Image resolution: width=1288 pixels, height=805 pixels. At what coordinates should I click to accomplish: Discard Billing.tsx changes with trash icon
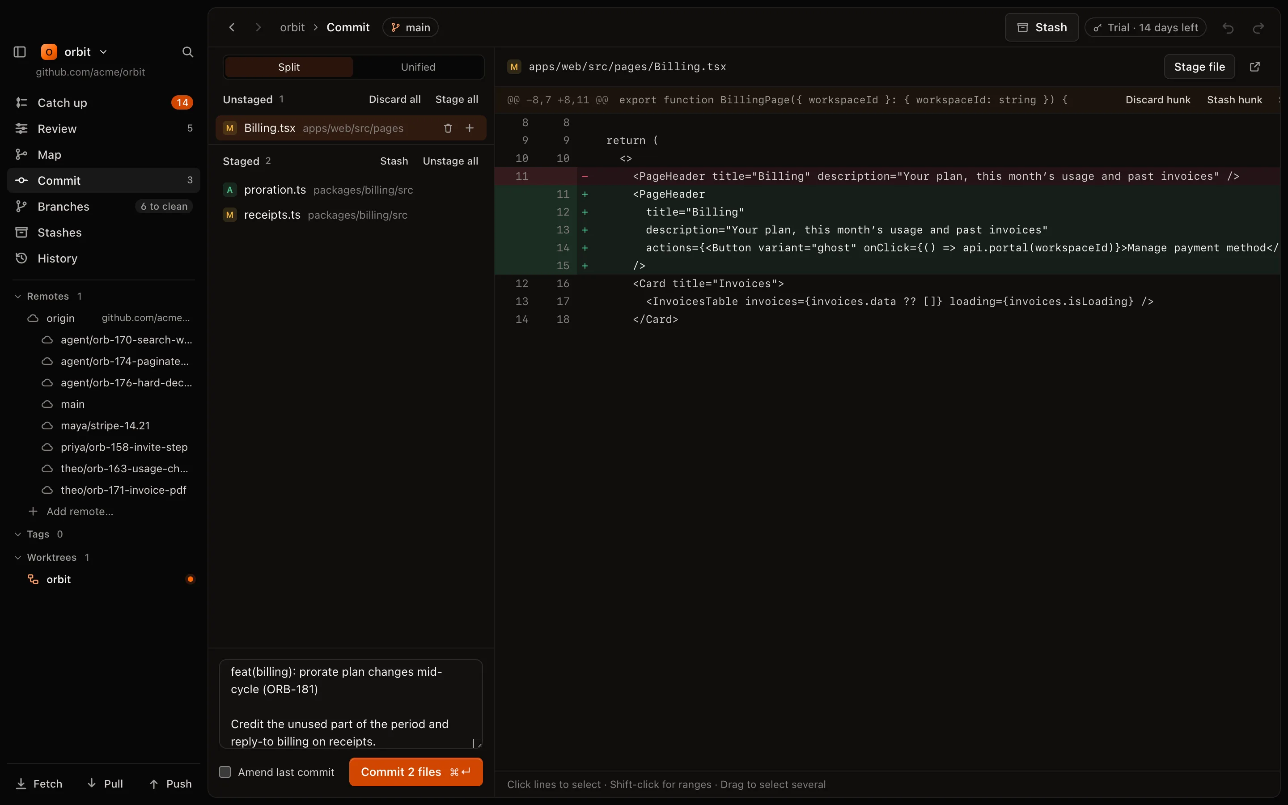pyautogui.click(x=448, y=128)
